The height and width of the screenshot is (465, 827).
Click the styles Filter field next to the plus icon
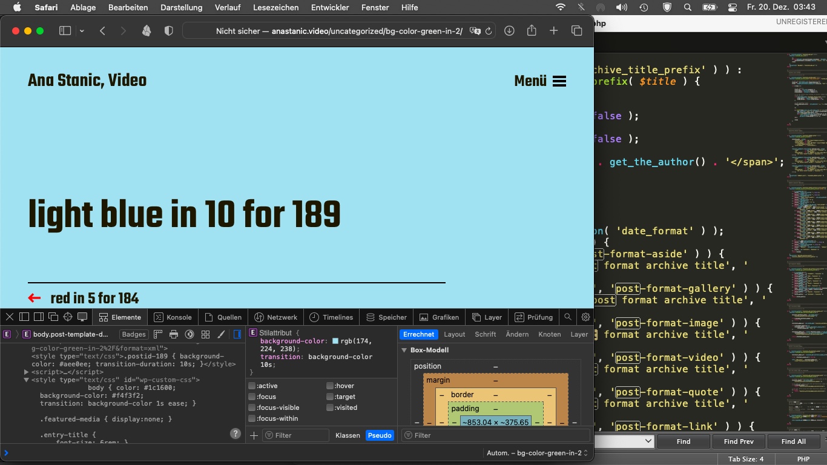coord(296,435)
